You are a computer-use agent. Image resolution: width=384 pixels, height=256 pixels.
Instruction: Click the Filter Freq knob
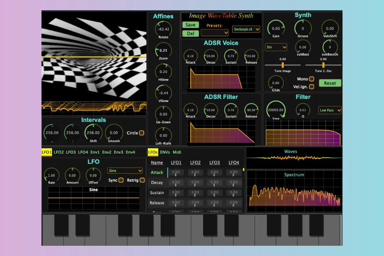coord(276,110)
